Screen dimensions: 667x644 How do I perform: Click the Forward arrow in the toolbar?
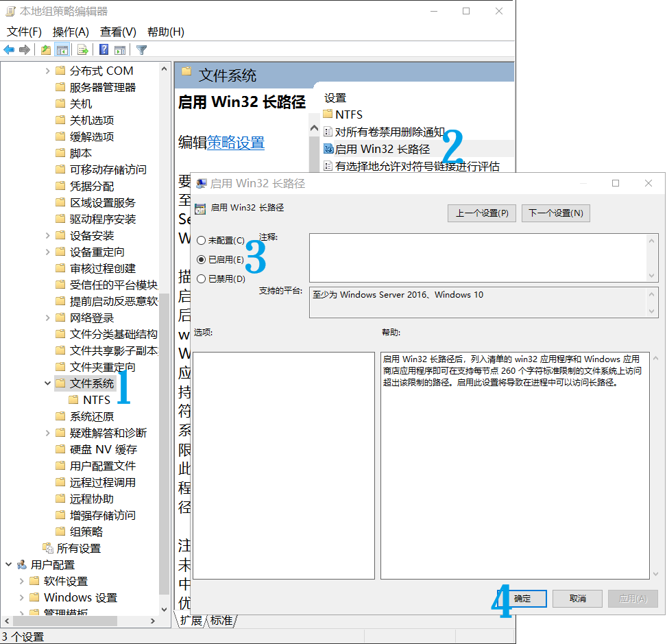click(x=25, y=50)
